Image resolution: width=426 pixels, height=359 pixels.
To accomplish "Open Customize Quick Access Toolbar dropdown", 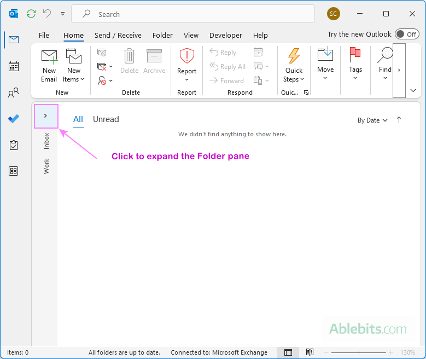I will point(62,14).
